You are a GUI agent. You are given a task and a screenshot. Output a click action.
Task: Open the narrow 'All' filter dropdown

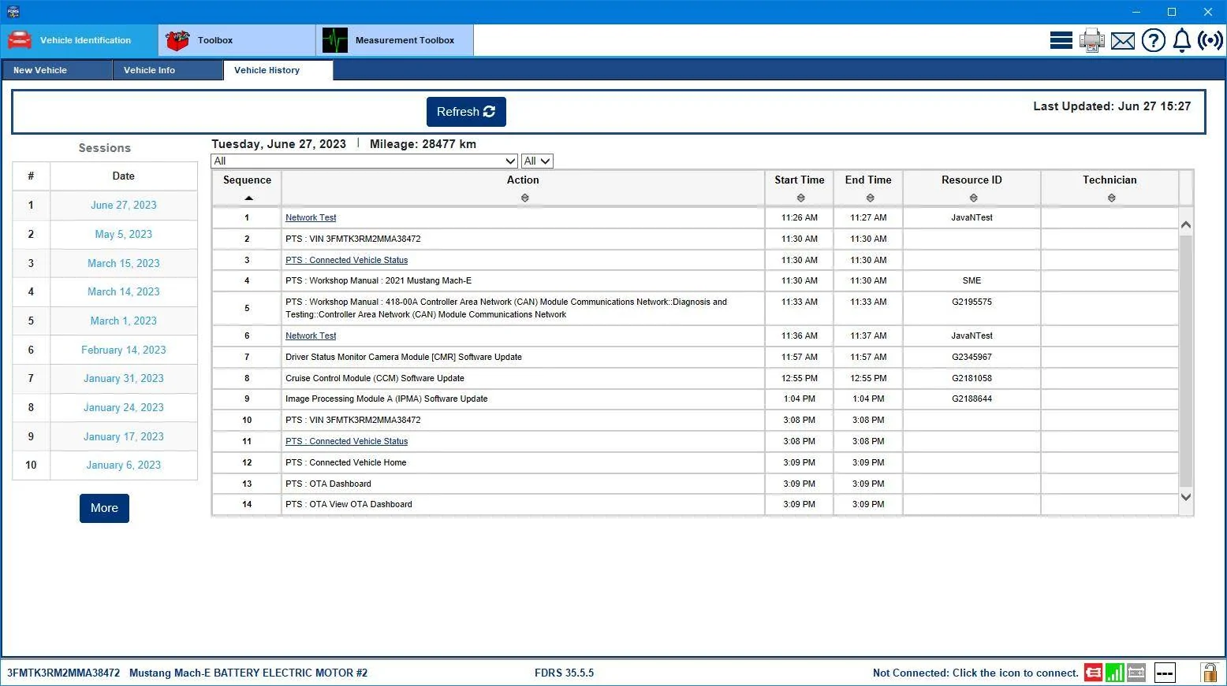point(537,161)
